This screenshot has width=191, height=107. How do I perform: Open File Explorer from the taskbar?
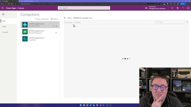(84, 105)
